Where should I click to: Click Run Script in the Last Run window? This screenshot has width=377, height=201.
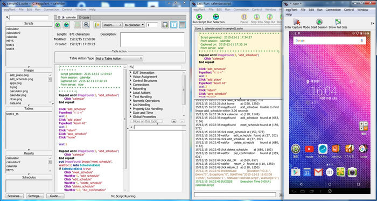199,19
